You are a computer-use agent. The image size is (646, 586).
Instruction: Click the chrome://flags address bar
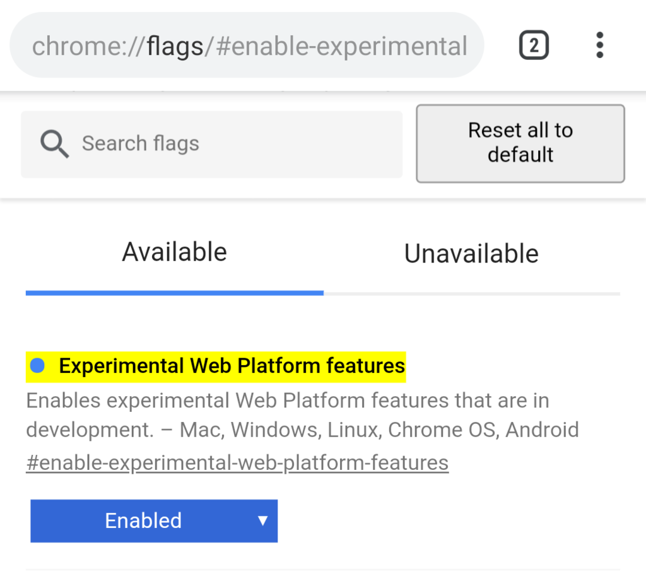249,46
